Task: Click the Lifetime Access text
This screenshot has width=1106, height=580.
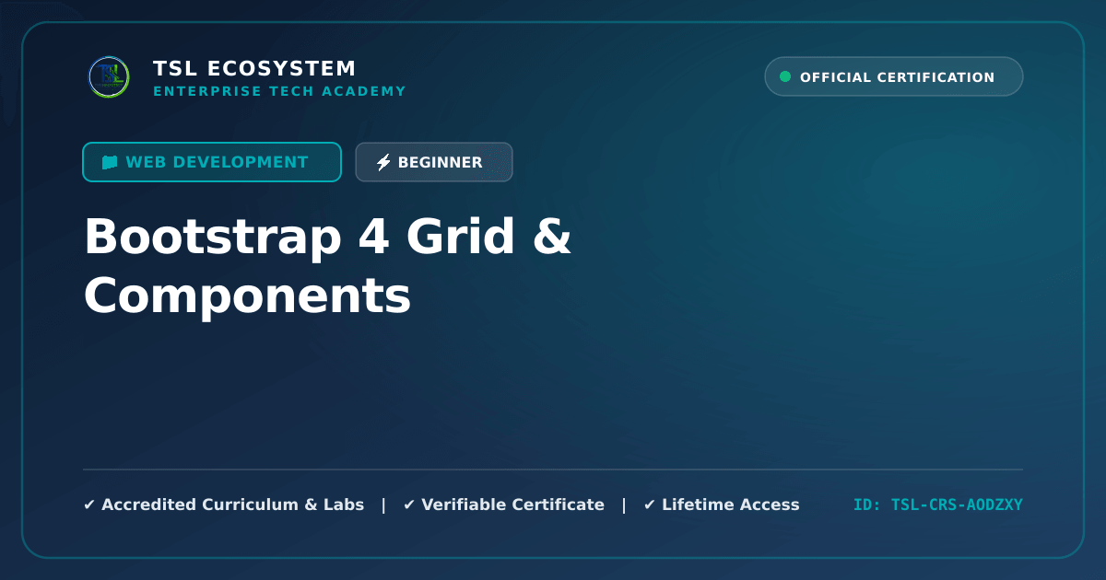Action: [x=731, y=505]
